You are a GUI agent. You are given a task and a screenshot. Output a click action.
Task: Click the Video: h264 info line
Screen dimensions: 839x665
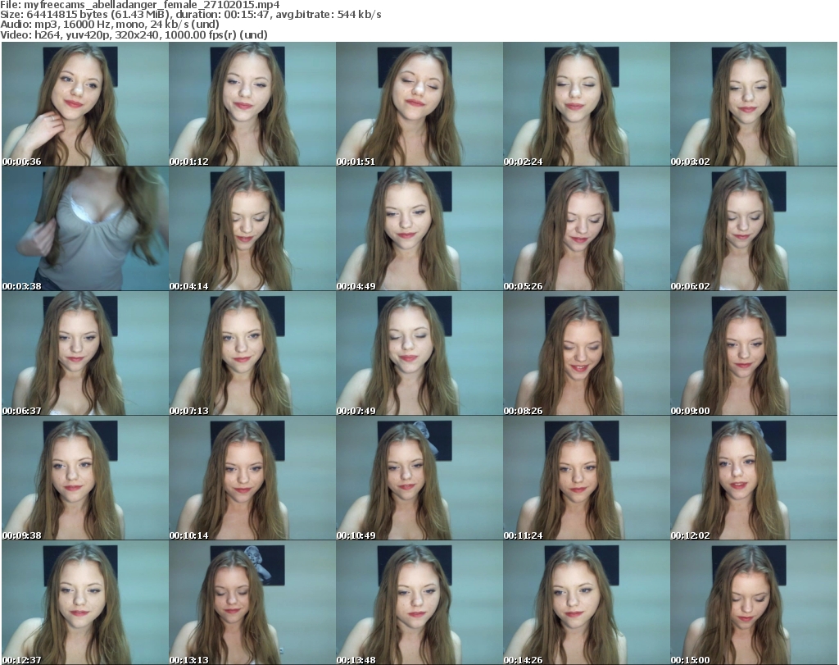coord(134,34)
